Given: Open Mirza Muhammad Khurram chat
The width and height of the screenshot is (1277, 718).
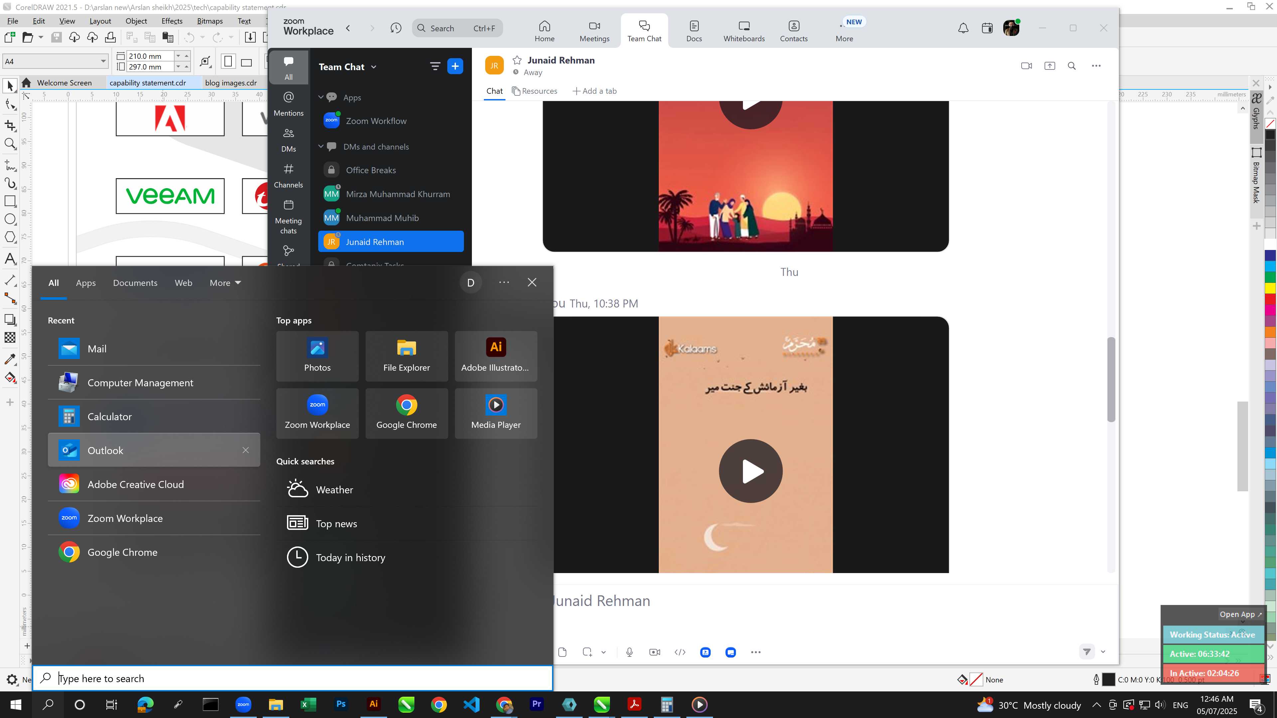Looking at the screenshot, I should (391, 194).
